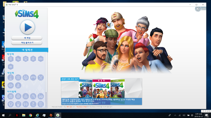211x118 pixels.
Task: Open the rose flower stuff pack icon
Action: coord(33,104)
